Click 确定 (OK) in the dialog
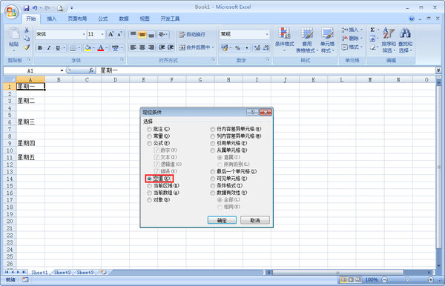The height and width of the screenshot is (286, 445). 222,220
